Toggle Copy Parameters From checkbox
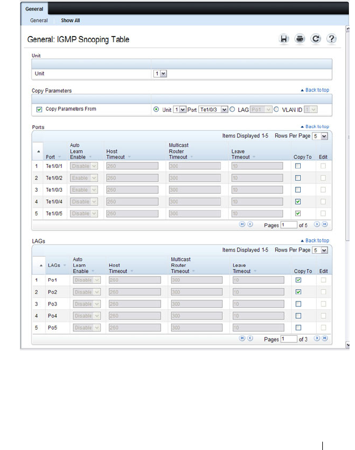Screen dimensions: 355x450 coord(39,109)
